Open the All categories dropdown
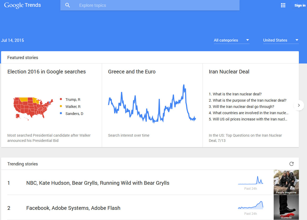 pos(231,40)
